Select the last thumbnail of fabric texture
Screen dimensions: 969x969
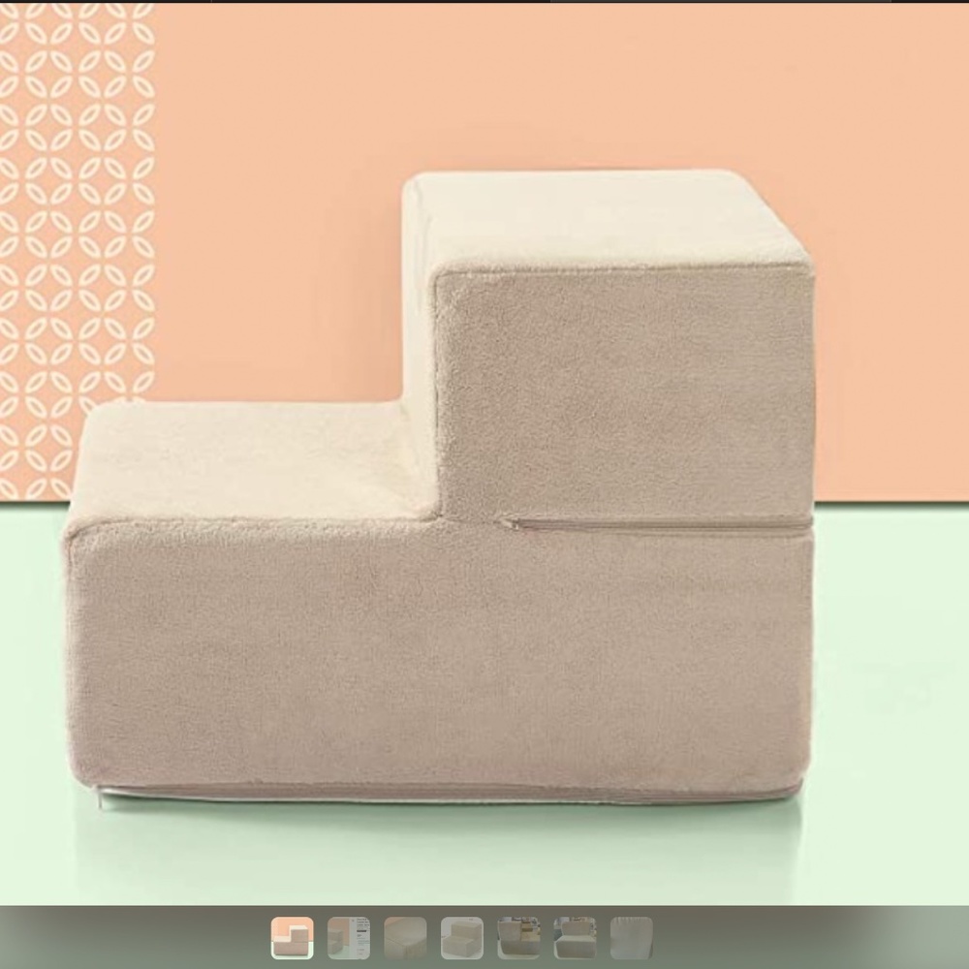631,938
